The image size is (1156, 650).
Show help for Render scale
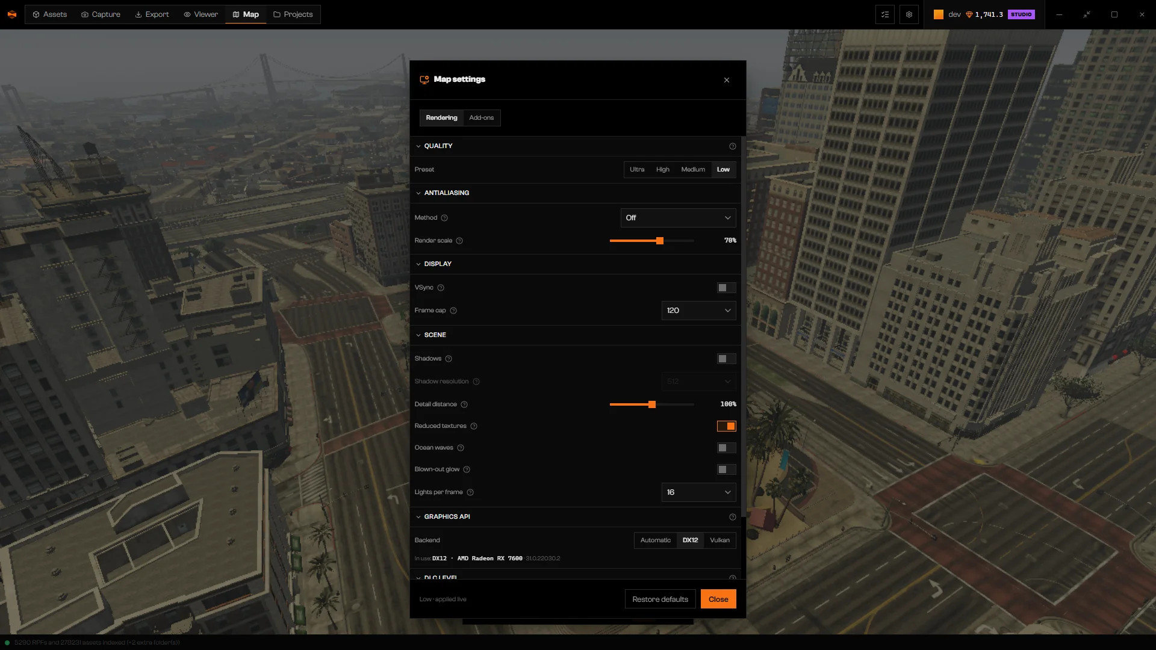click(459, 241)
